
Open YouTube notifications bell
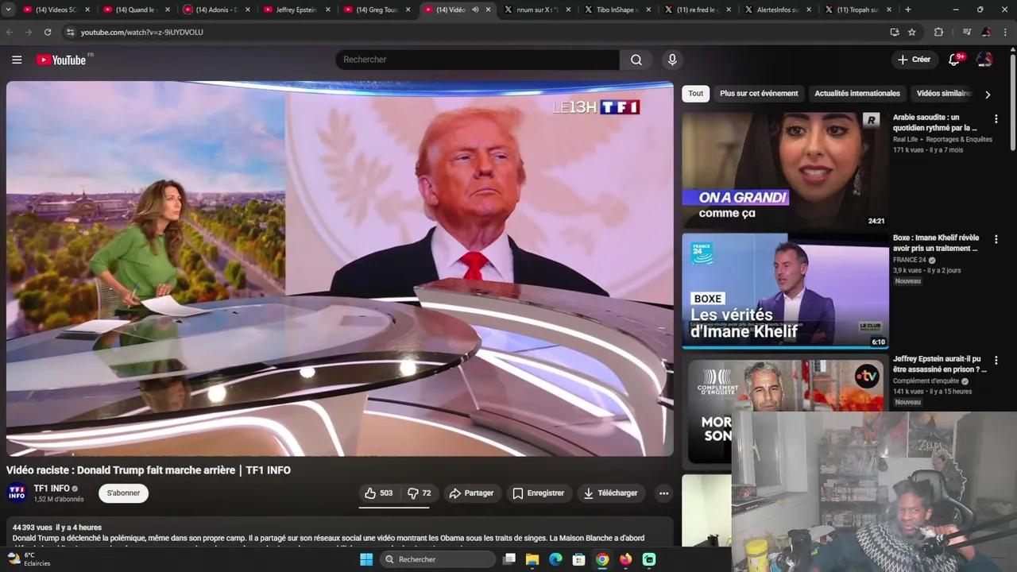point(954,60)
